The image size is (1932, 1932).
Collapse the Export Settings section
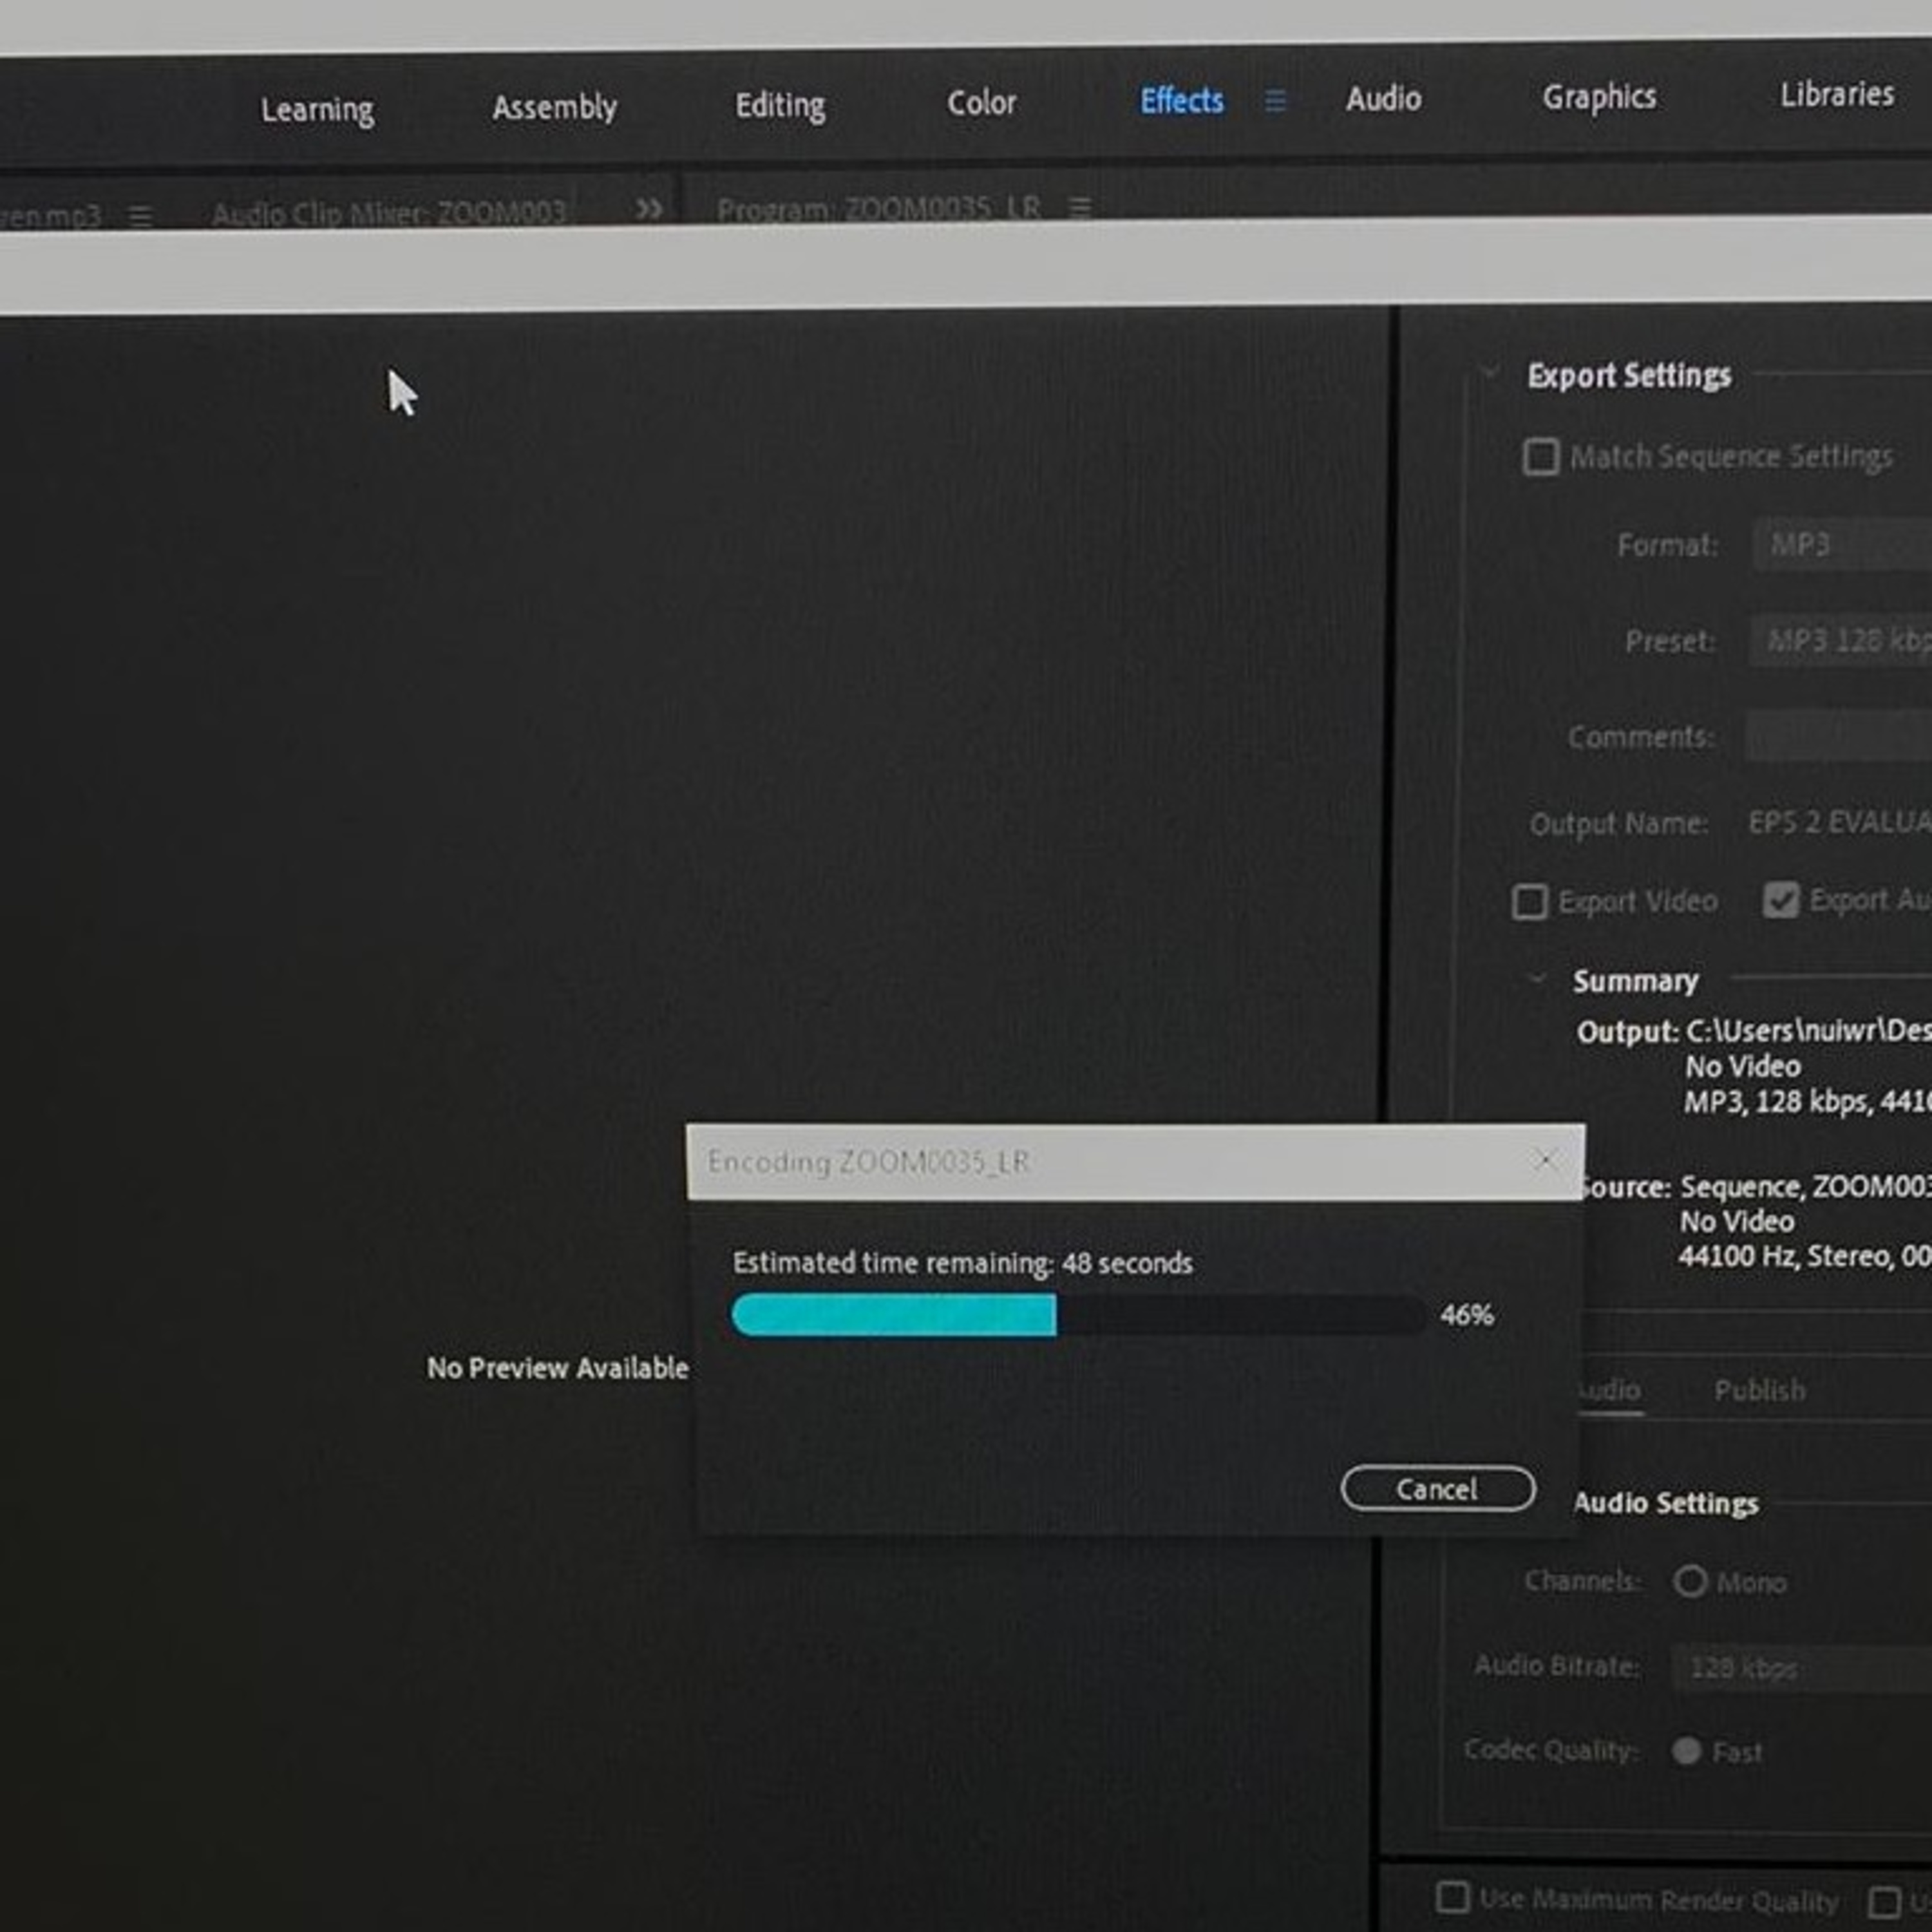[1489, 374]
